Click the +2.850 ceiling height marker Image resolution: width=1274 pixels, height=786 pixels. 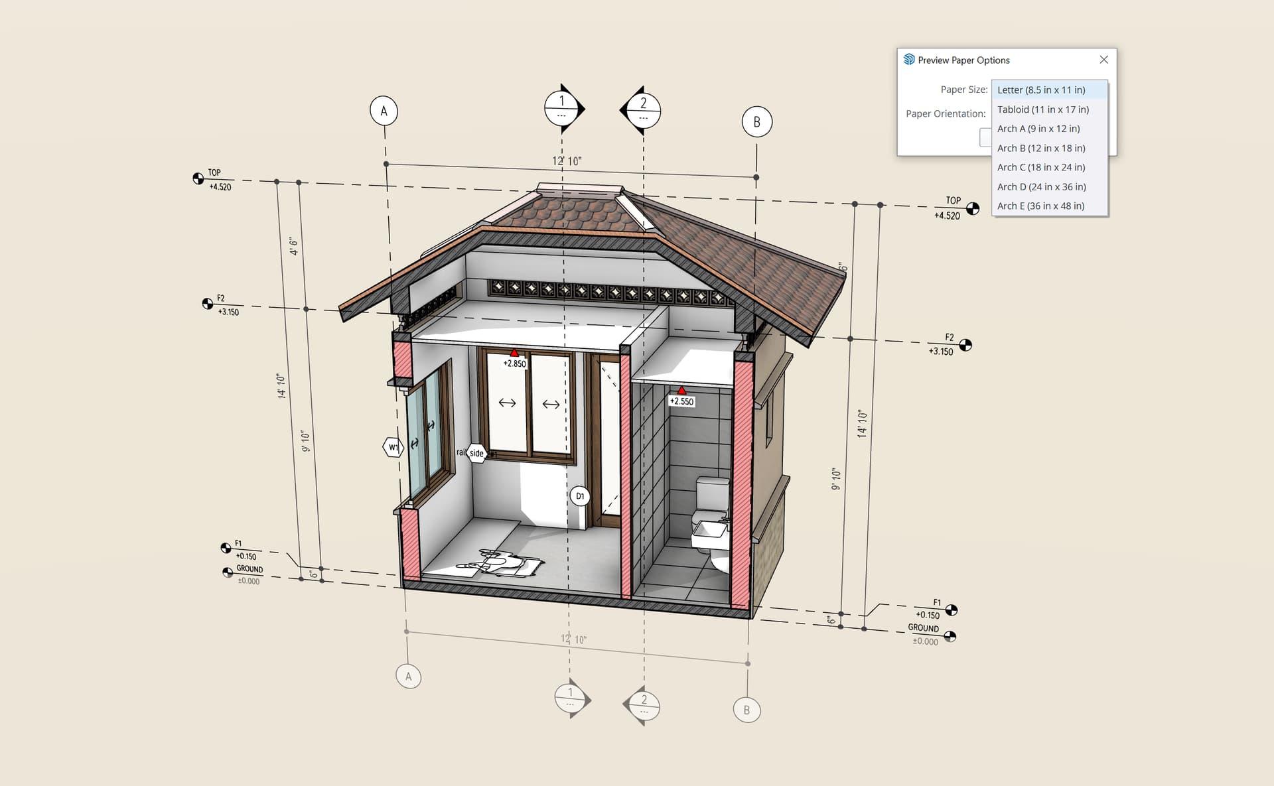point(514,363)
